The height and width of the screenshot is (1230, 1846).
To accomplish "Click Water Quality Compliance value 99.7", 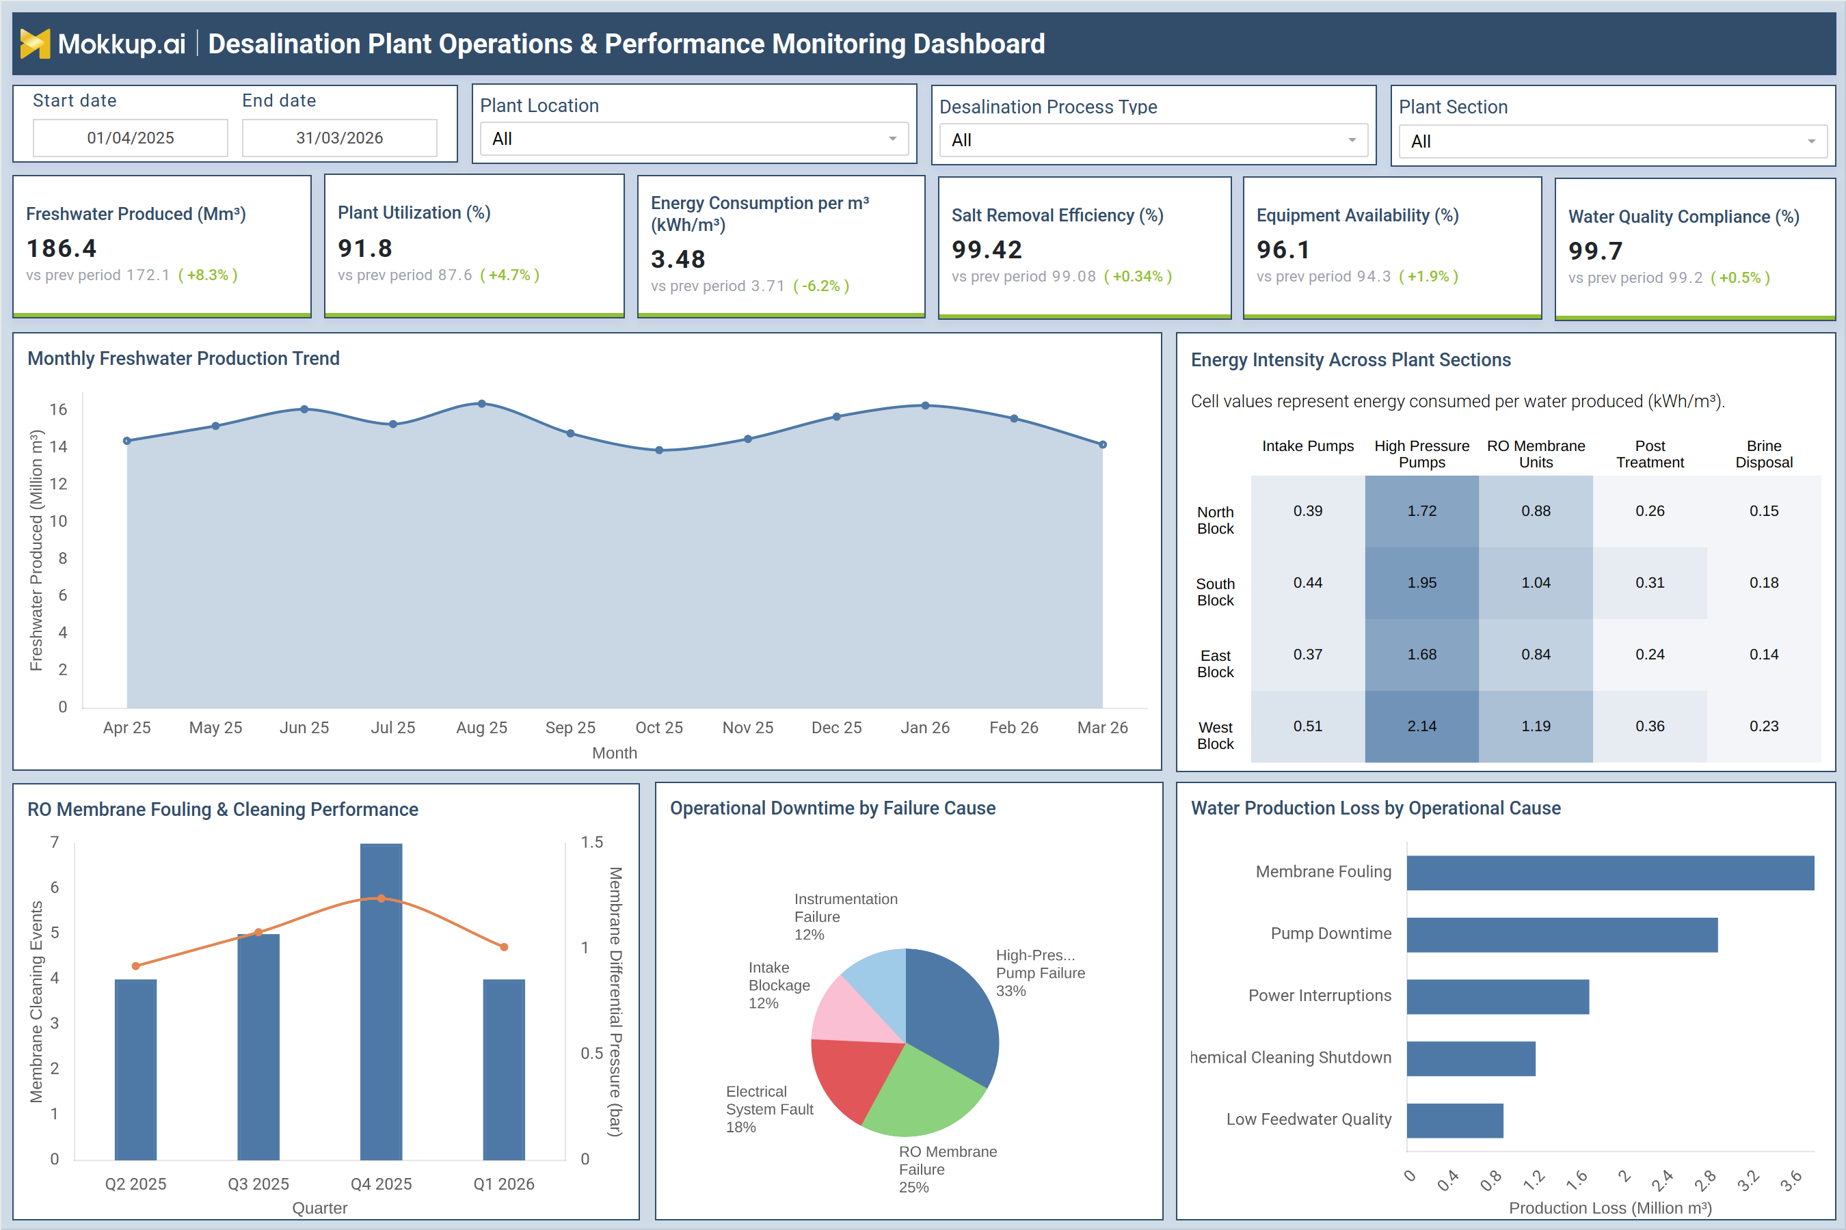I will 1596,251.
